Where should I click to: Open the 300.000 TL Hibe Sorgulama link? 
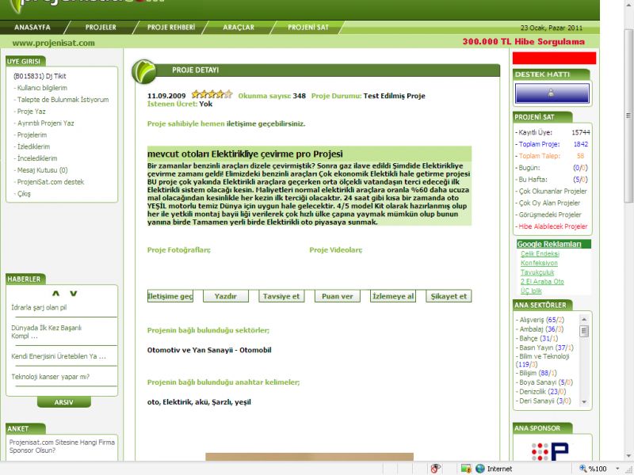tap(523, 42)
